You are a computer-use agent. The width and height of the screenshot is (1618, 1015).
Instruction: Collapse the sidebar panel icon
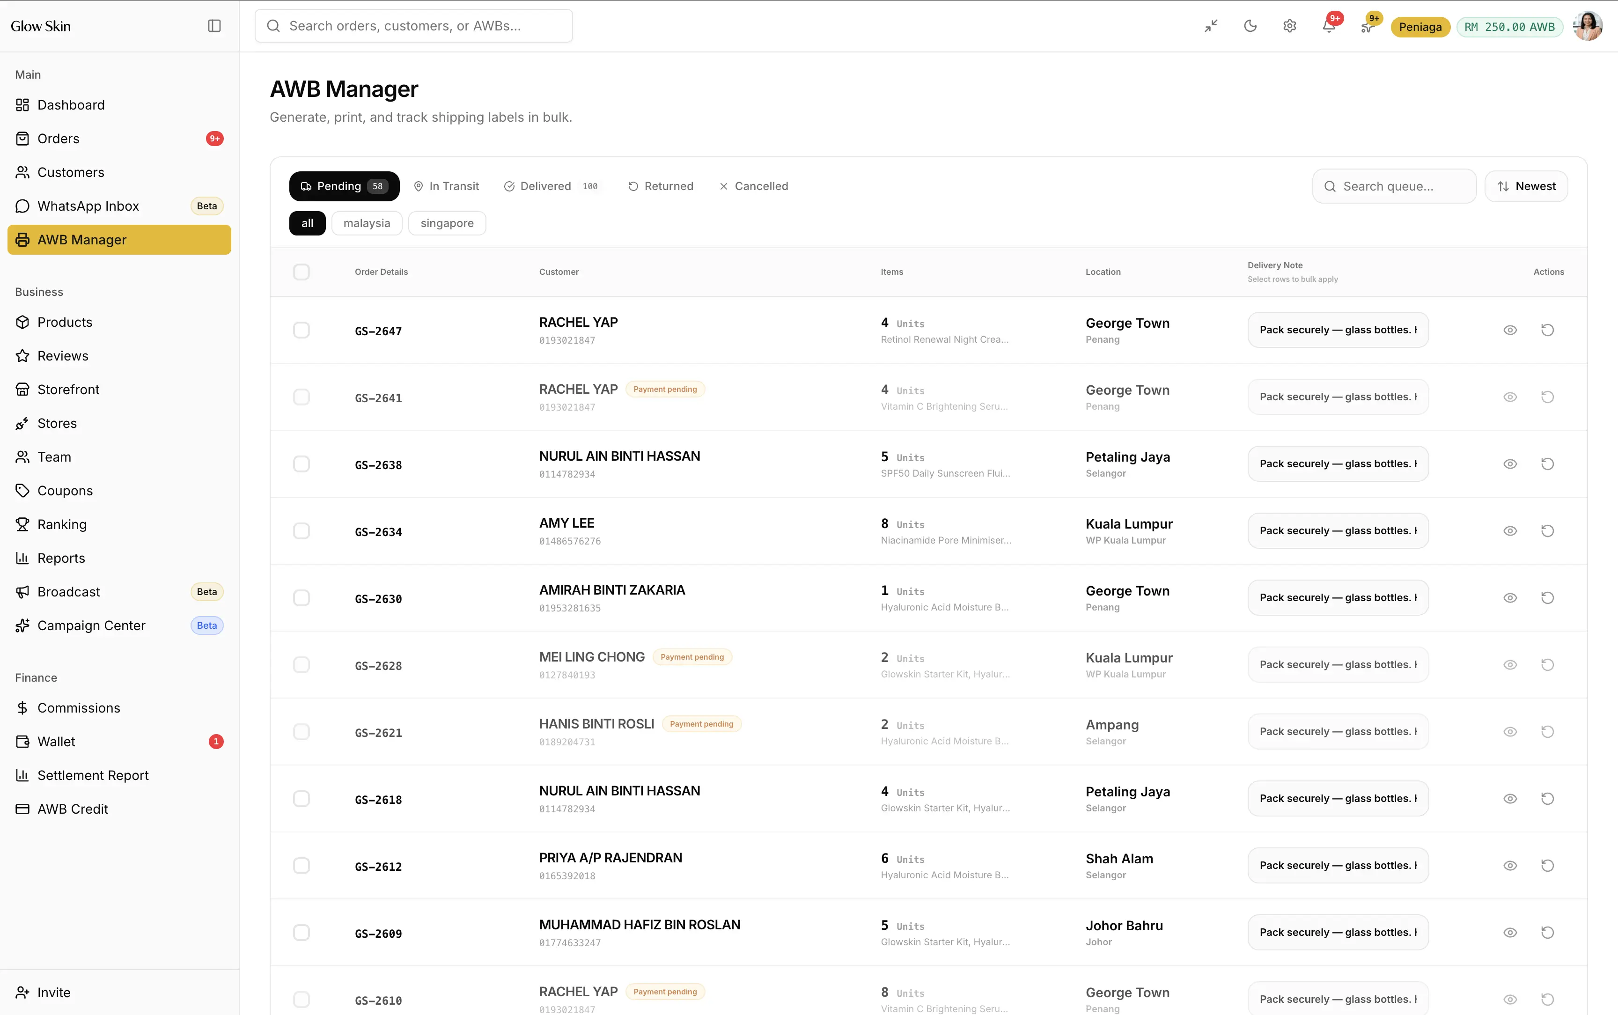214,25
